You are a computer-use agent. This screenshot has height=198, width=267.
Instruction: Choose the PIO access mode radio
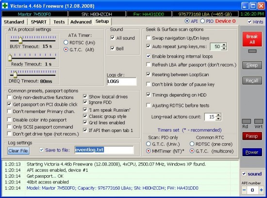[202, 21]
